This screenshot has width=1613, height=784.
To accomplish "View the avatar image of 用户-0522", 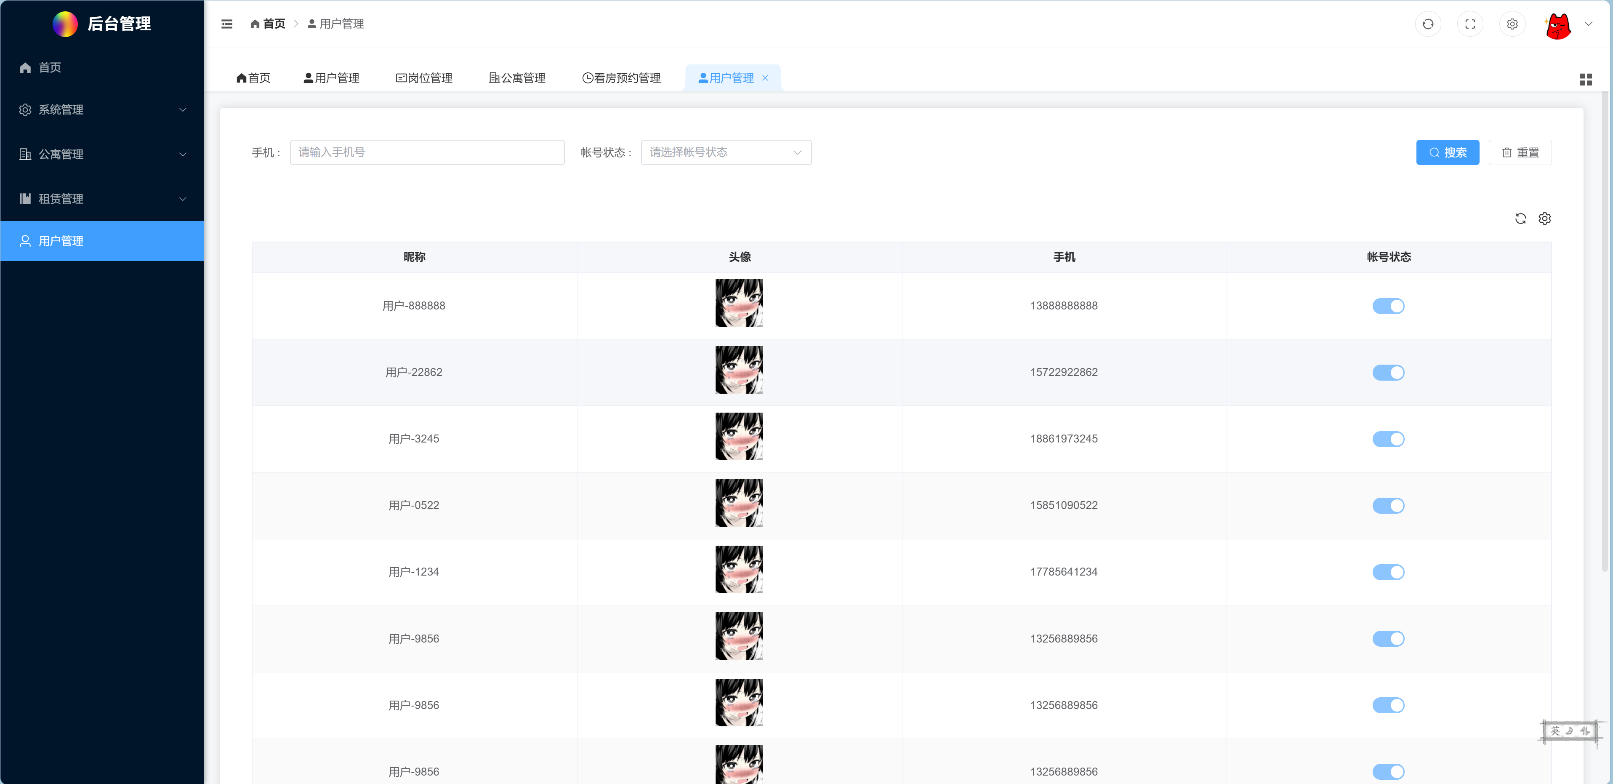I will pos(739,503).
